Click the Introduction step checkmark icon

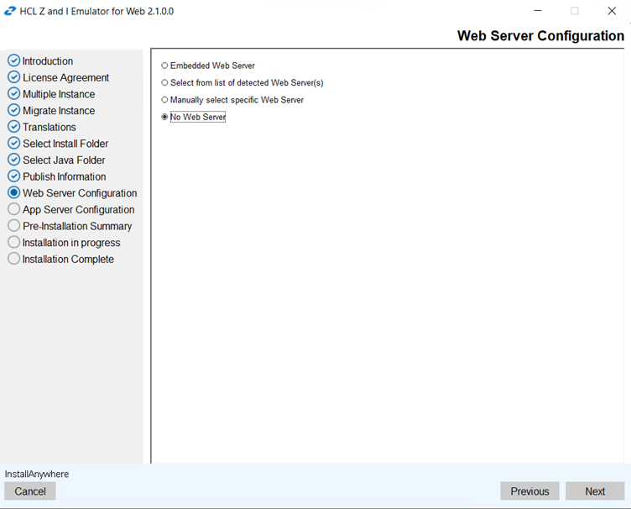coord(13,60)
